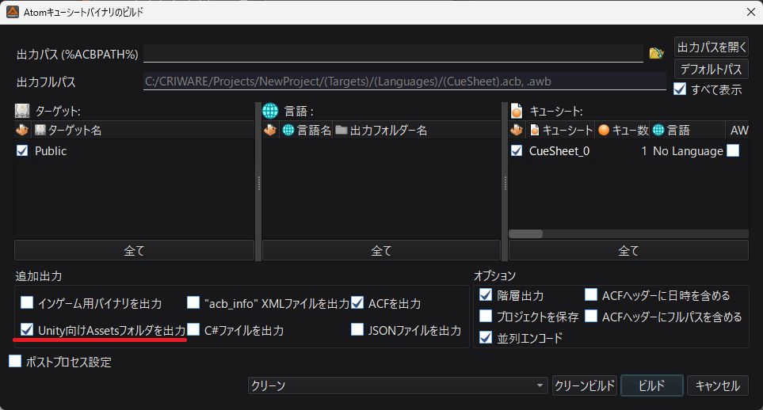Uncheck Unity向けAssetsフォルダを出力 checkbox
Viewport: 763px width, 410px height.
[x=27, y=330]
